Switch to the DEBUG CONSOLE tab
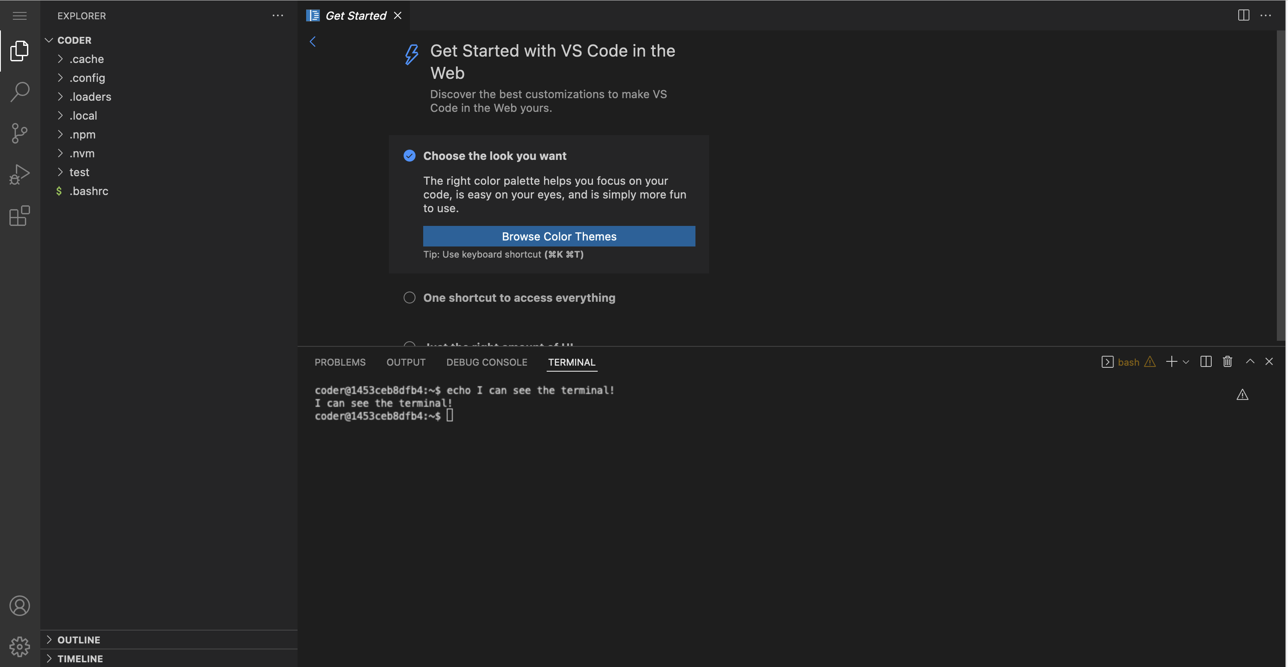This screenshot has height=667, width=1288. pyautogui.click(x=487, y=362)
